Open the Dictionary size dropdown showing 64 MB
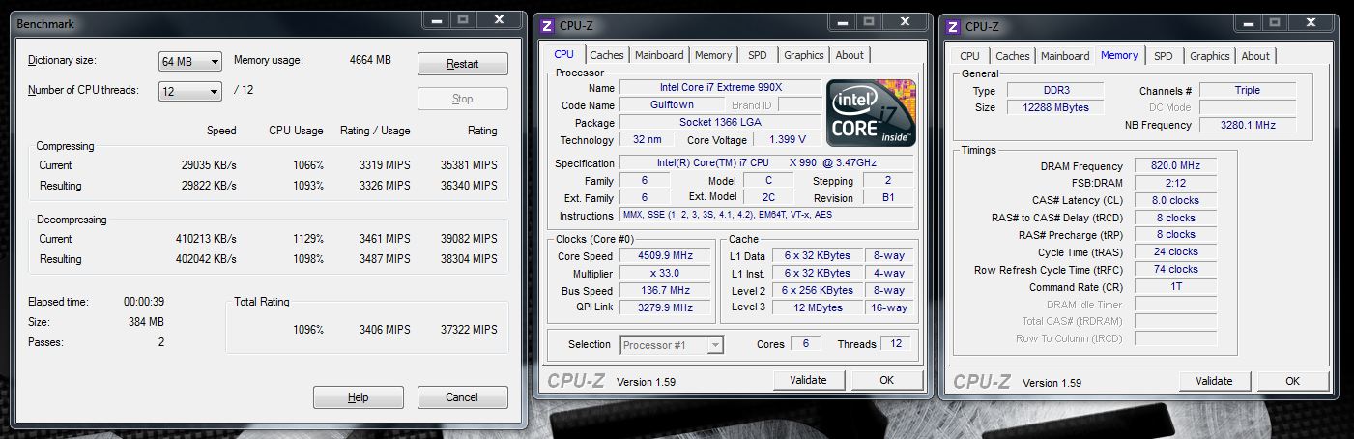 190,62
